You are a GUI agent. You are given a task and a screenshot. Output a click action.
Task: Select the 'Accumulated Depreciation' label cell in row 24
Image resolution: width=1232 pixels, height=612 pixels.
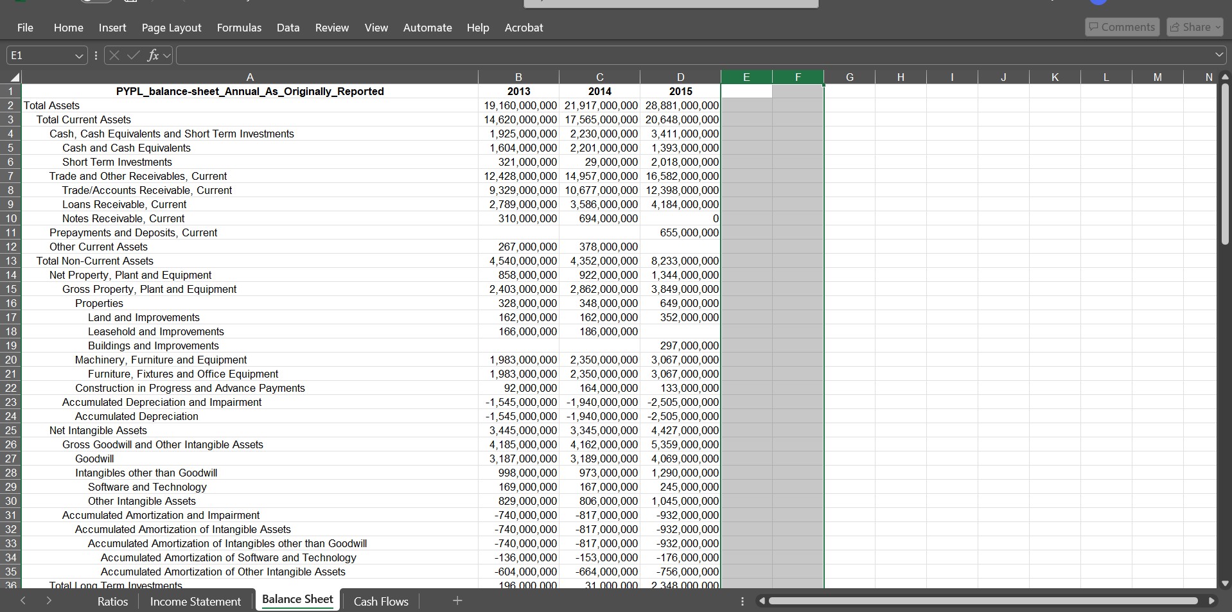250,416
